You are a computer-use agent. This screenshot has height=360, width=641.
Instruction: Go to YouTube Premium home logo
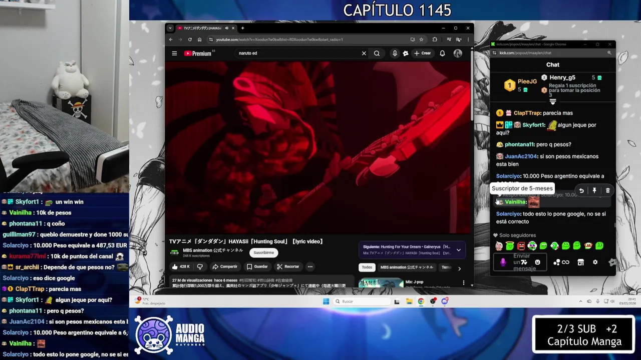tap(198, 53)
